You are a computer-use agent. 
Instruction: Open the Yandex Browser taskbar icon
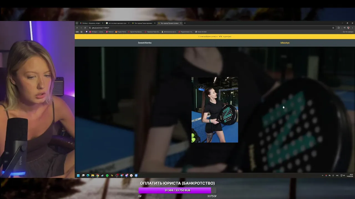click(131, 176)
